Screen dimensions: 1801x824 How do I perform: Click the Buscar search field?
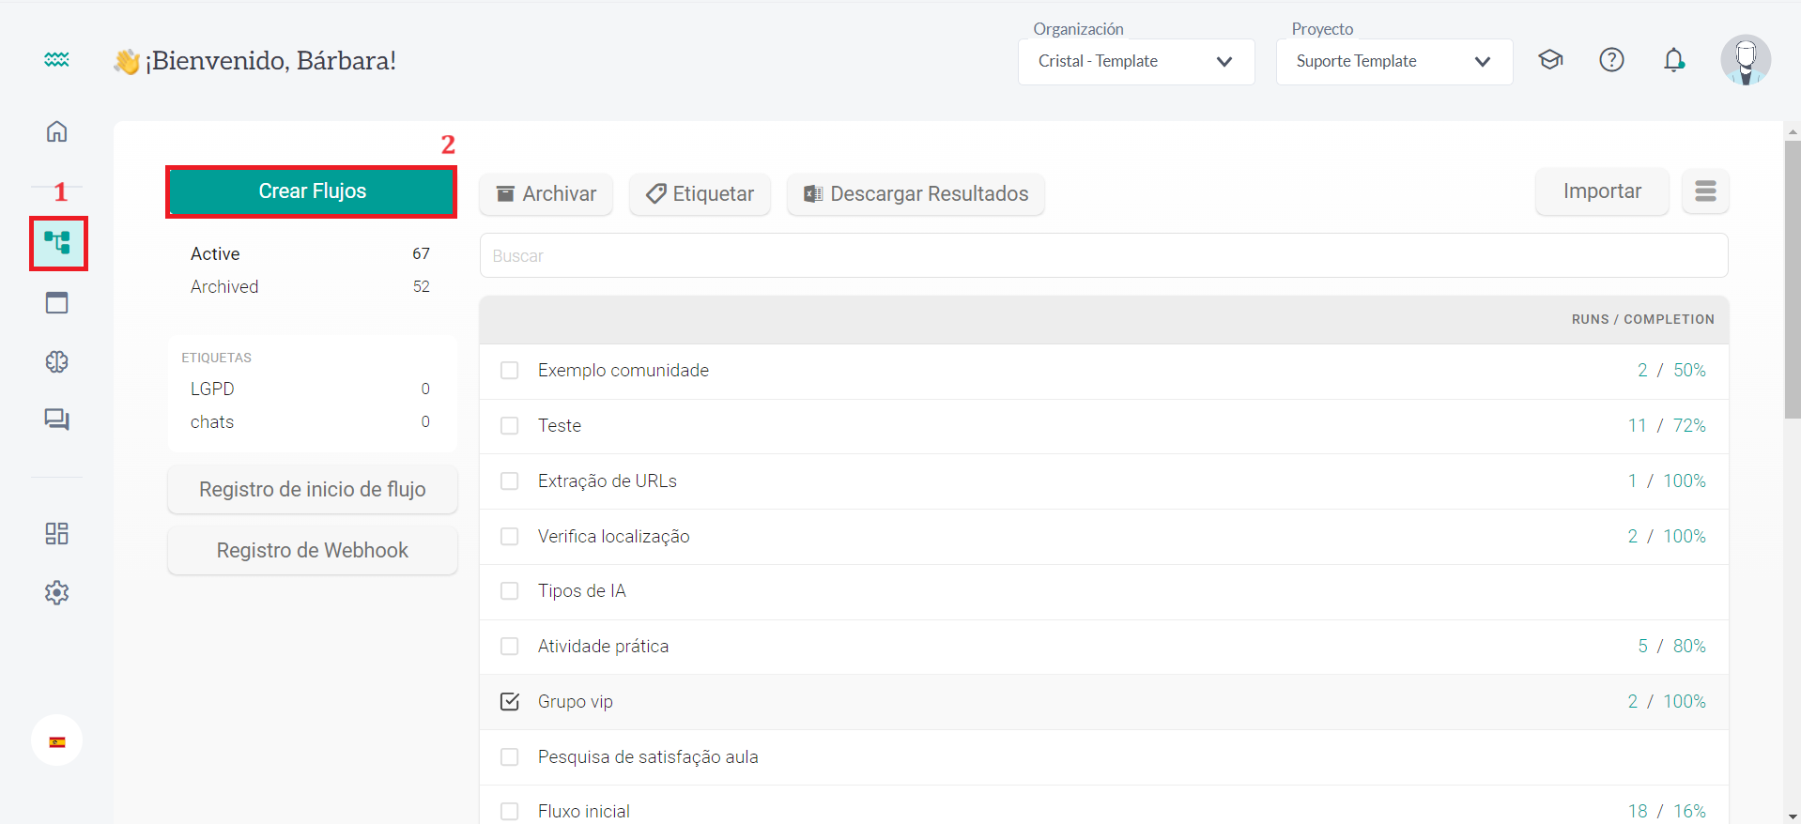[x=1103, y=256]
